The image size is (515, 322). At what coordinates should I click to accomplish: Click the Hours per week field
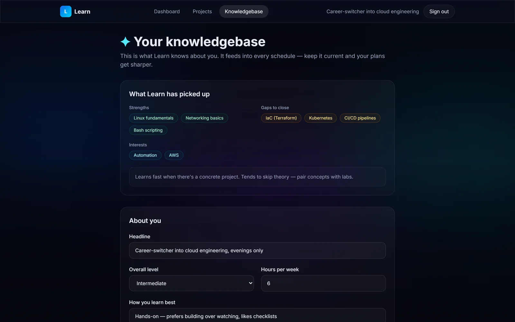[x=323, y=283]
